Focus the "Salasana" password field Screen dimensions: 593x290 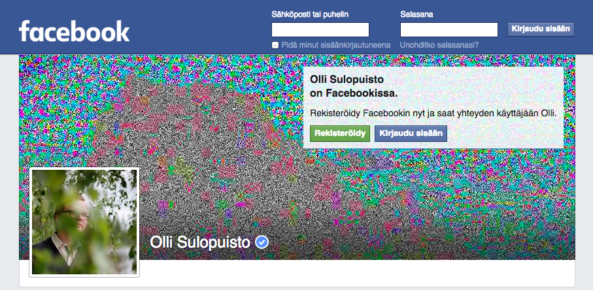click(449, 29)
